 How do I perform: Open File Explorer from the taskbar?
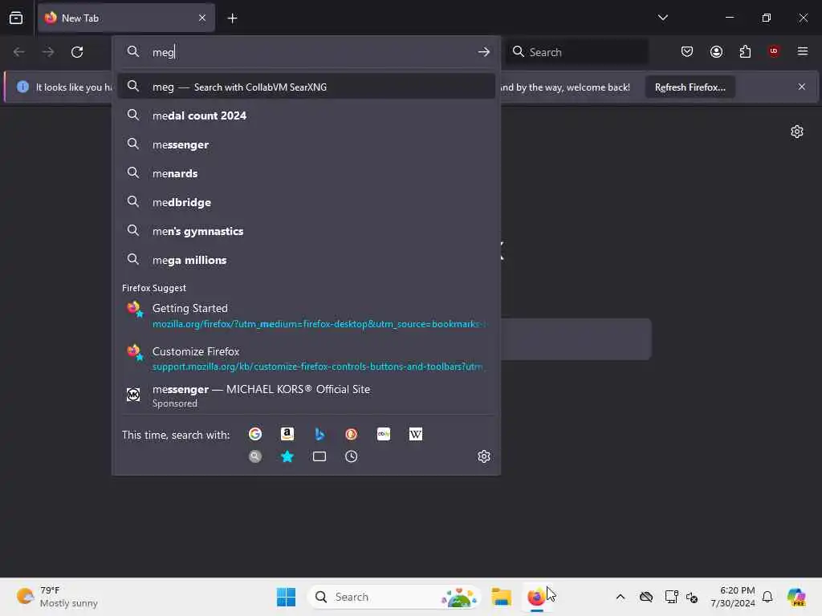click(501, 597)
